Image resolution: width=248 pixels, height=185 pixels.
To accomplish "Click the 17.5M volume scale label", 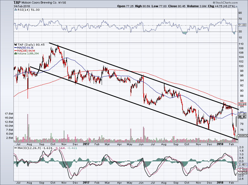I will (x=9, y=114).
